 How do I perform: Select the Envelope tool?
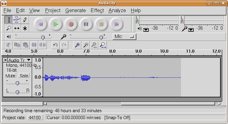click(17, 20)
